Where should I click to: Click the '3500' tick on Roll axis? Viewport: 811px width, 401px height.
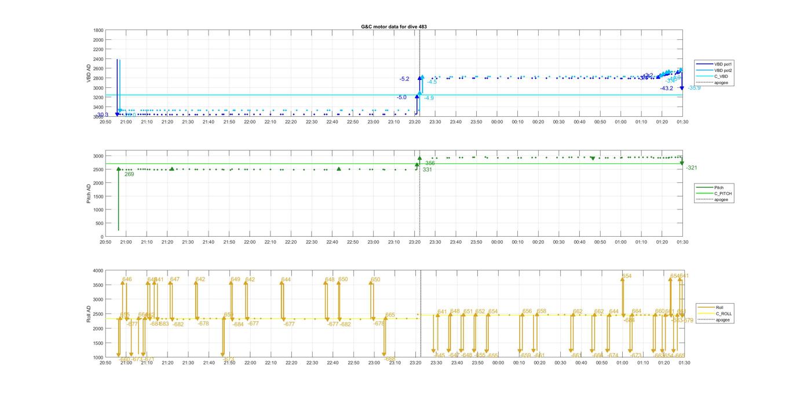[x=97, y=285]
